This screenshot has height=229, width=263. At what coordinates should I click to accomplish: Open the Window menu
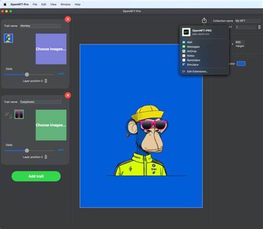coord(65,4)
